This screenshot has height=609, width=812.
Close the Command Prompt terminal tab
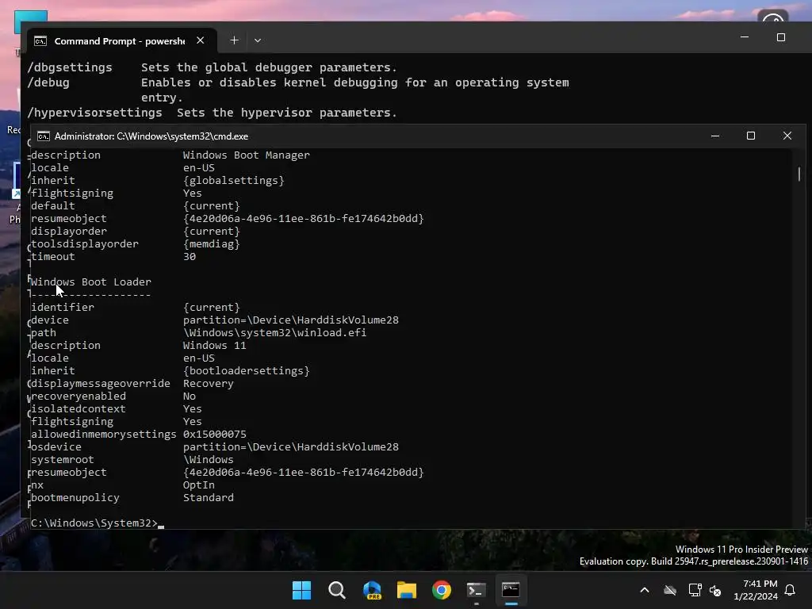201,40
